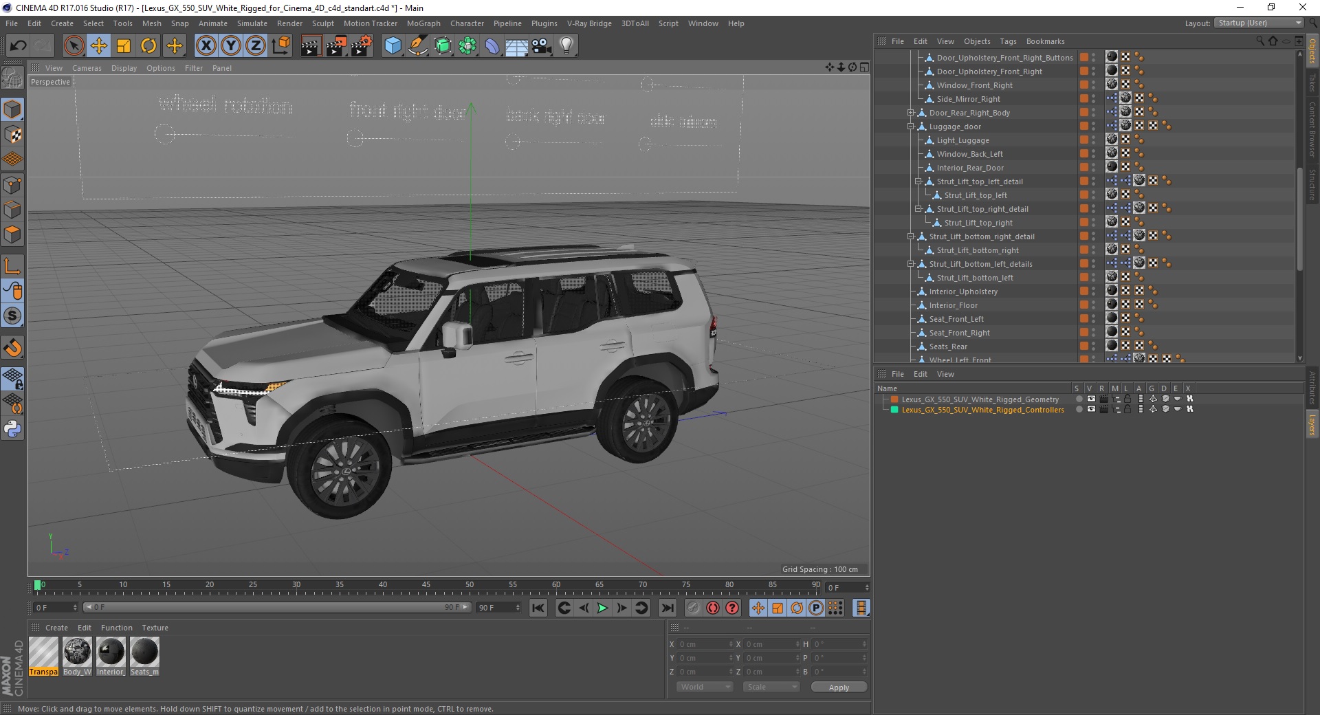Open the Content Browser side tab
1320x715 pixels.
tap(1312, 129)
